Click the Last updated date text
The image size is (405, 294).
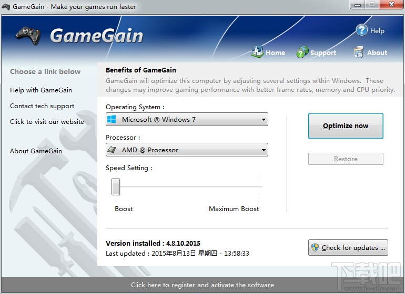tap(177, 253)
